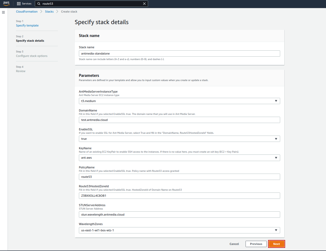This screenshot has width=326, height=251.
Task: Click the search magnifier icon
Action: click(x=39, y=4)
